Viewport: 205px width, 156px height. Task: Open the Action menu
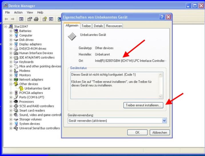tap(18, 12)
